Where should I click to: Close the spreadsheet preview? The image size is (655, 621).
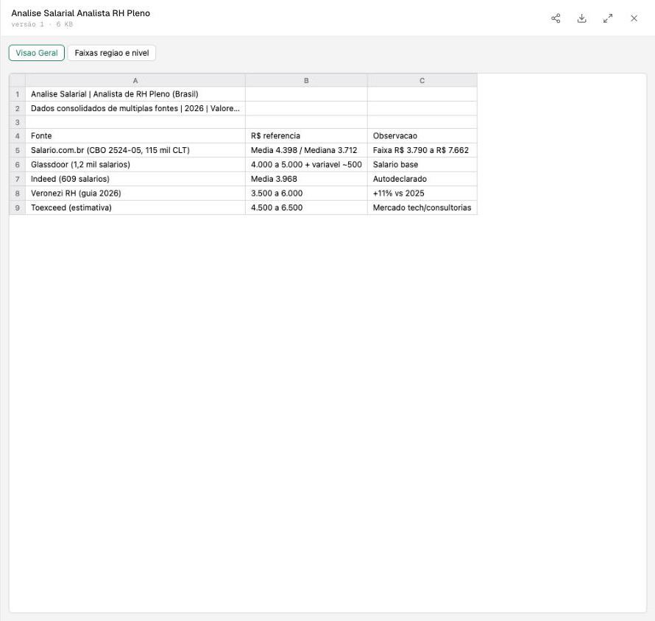[634, 18]
